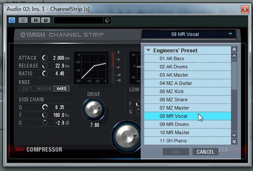Click the drive value 7.60
The height and width of the screenshot is (171, 253).
click(x=95, y=125)
